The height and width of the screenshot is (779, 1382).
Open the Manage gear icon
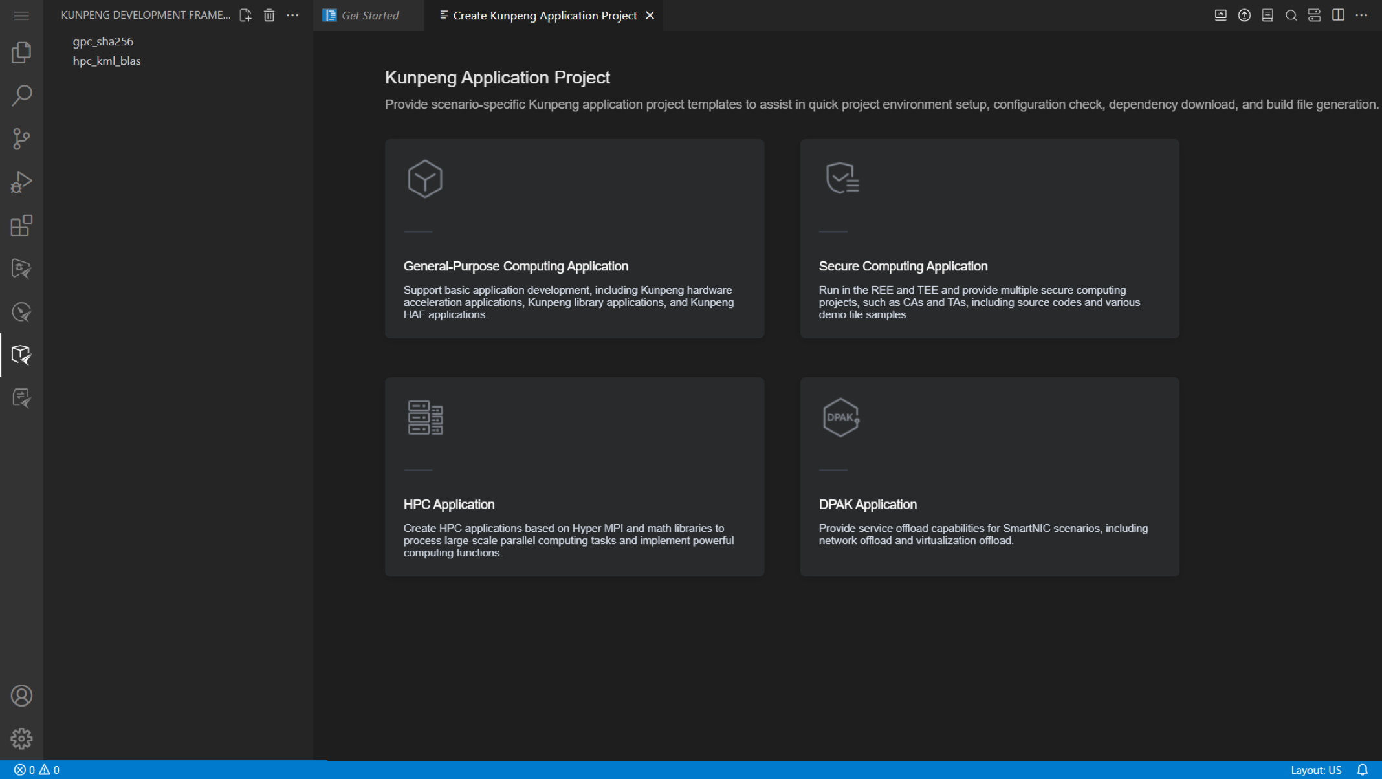pyautogui.click(x=21, y=738)
